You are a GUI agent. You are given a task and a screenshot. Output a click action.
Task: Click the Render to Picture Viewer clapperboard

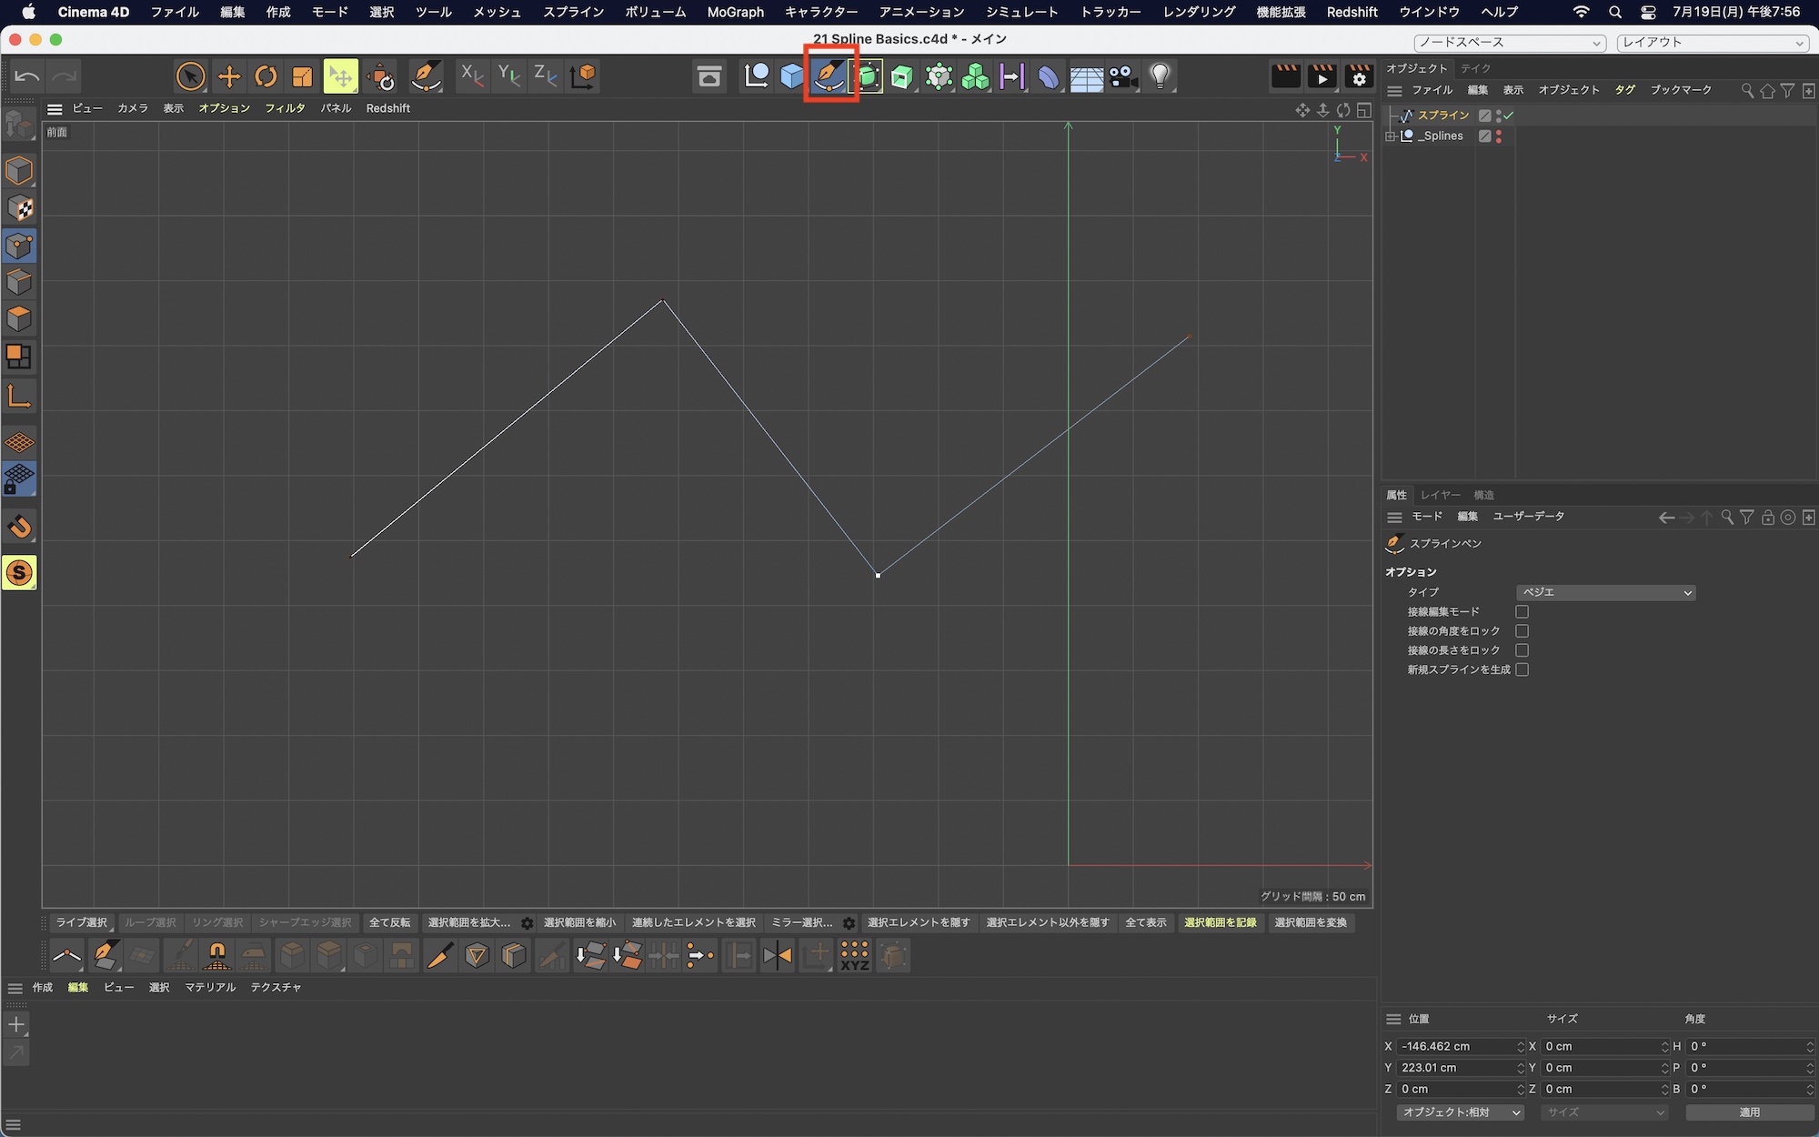(x=1322, y=76)
